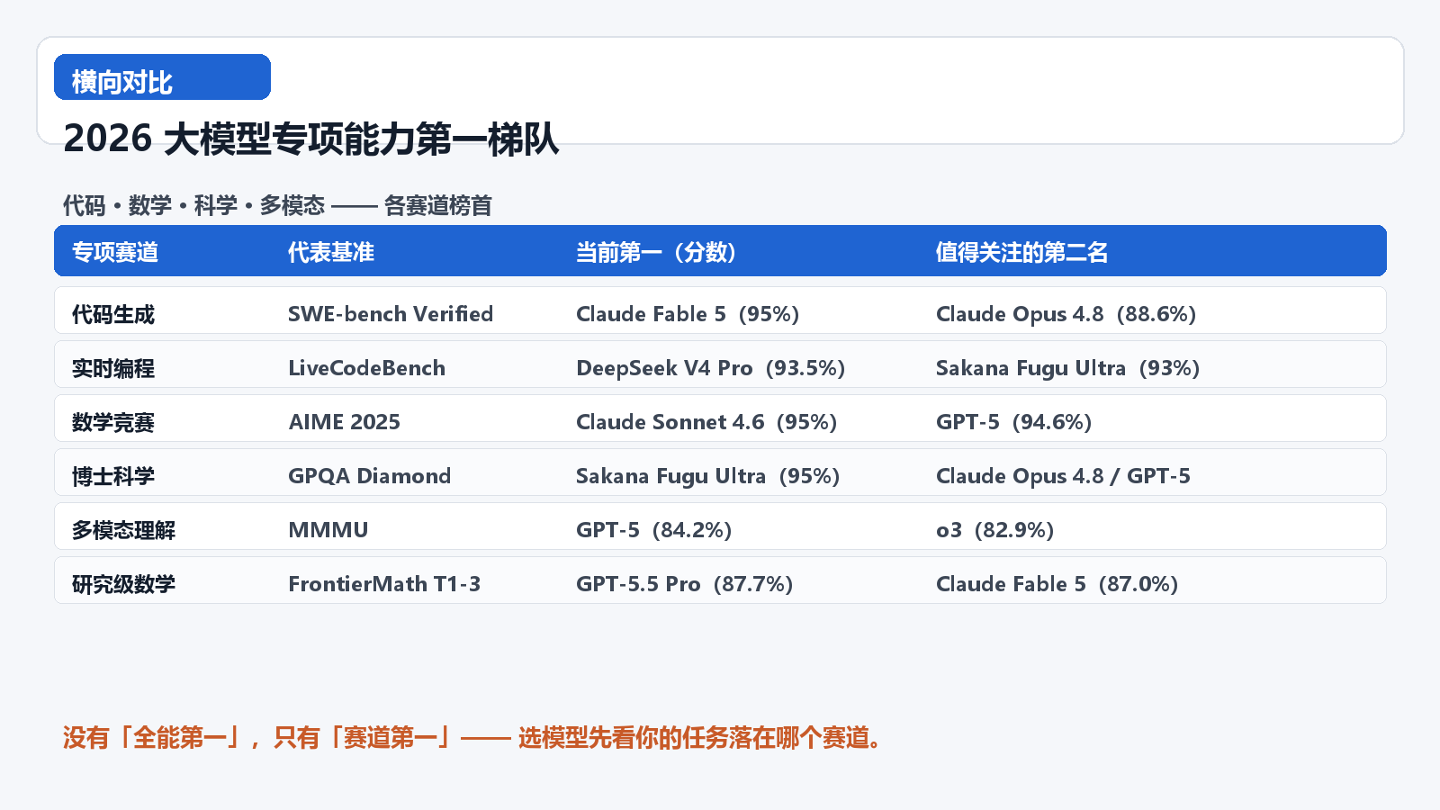Click the Claude Fable 5 (87.0%) cell

1057,584
